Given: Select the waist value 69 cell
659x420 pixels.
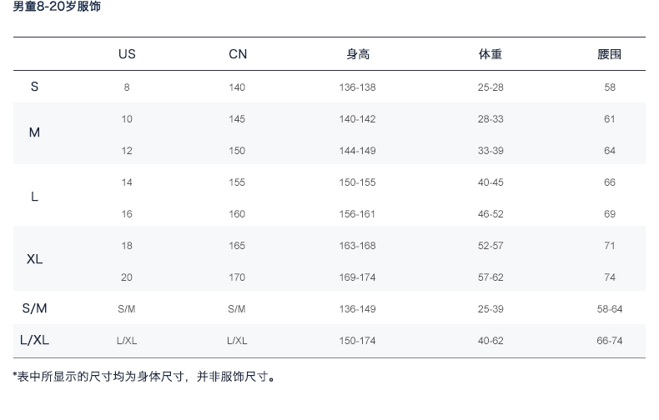Looking at the screenshot, I should 610,214.
